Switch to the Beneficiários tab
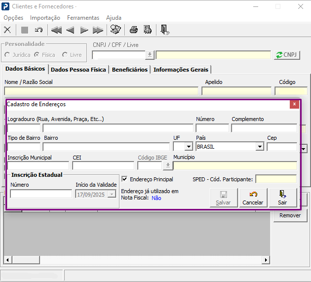Viewport: 311px width, 282px height. tap(129, 70)
